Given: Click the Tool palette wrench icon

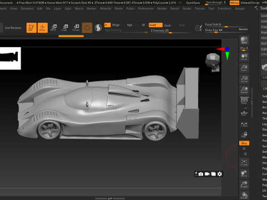Looking at the screenshot, I should (x=256, y=8).
